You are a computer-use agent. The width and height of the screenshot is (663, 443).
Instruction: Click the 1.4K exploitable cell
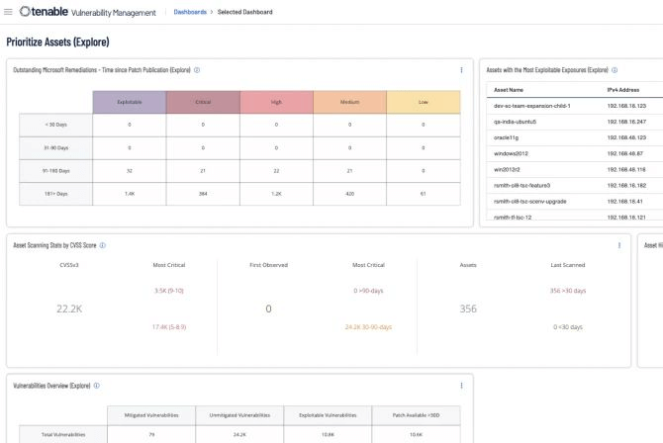tap(130, 194)
